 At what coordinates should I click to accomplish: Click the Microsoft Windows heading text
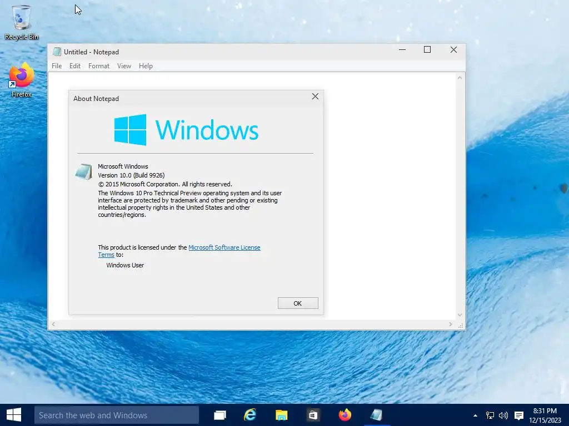[123, 166]
